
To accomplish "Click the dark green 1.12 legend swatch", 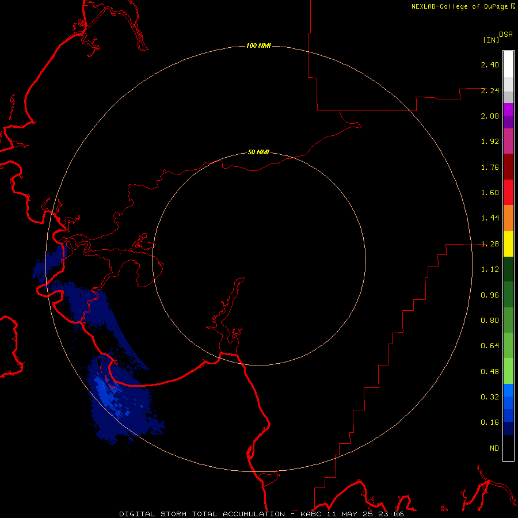I will click(508, 269).
